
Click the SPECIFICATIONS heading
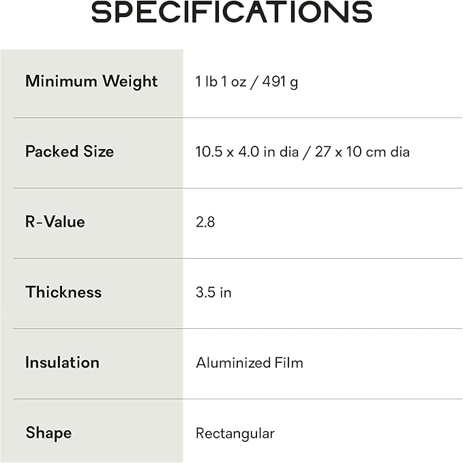pyautogui.click(x=232, y=13)
